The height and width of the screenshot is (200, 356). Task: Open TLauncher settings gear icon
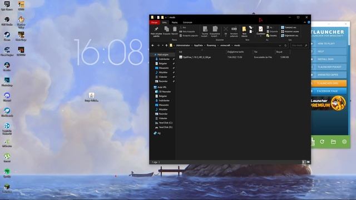click(344, 142)
